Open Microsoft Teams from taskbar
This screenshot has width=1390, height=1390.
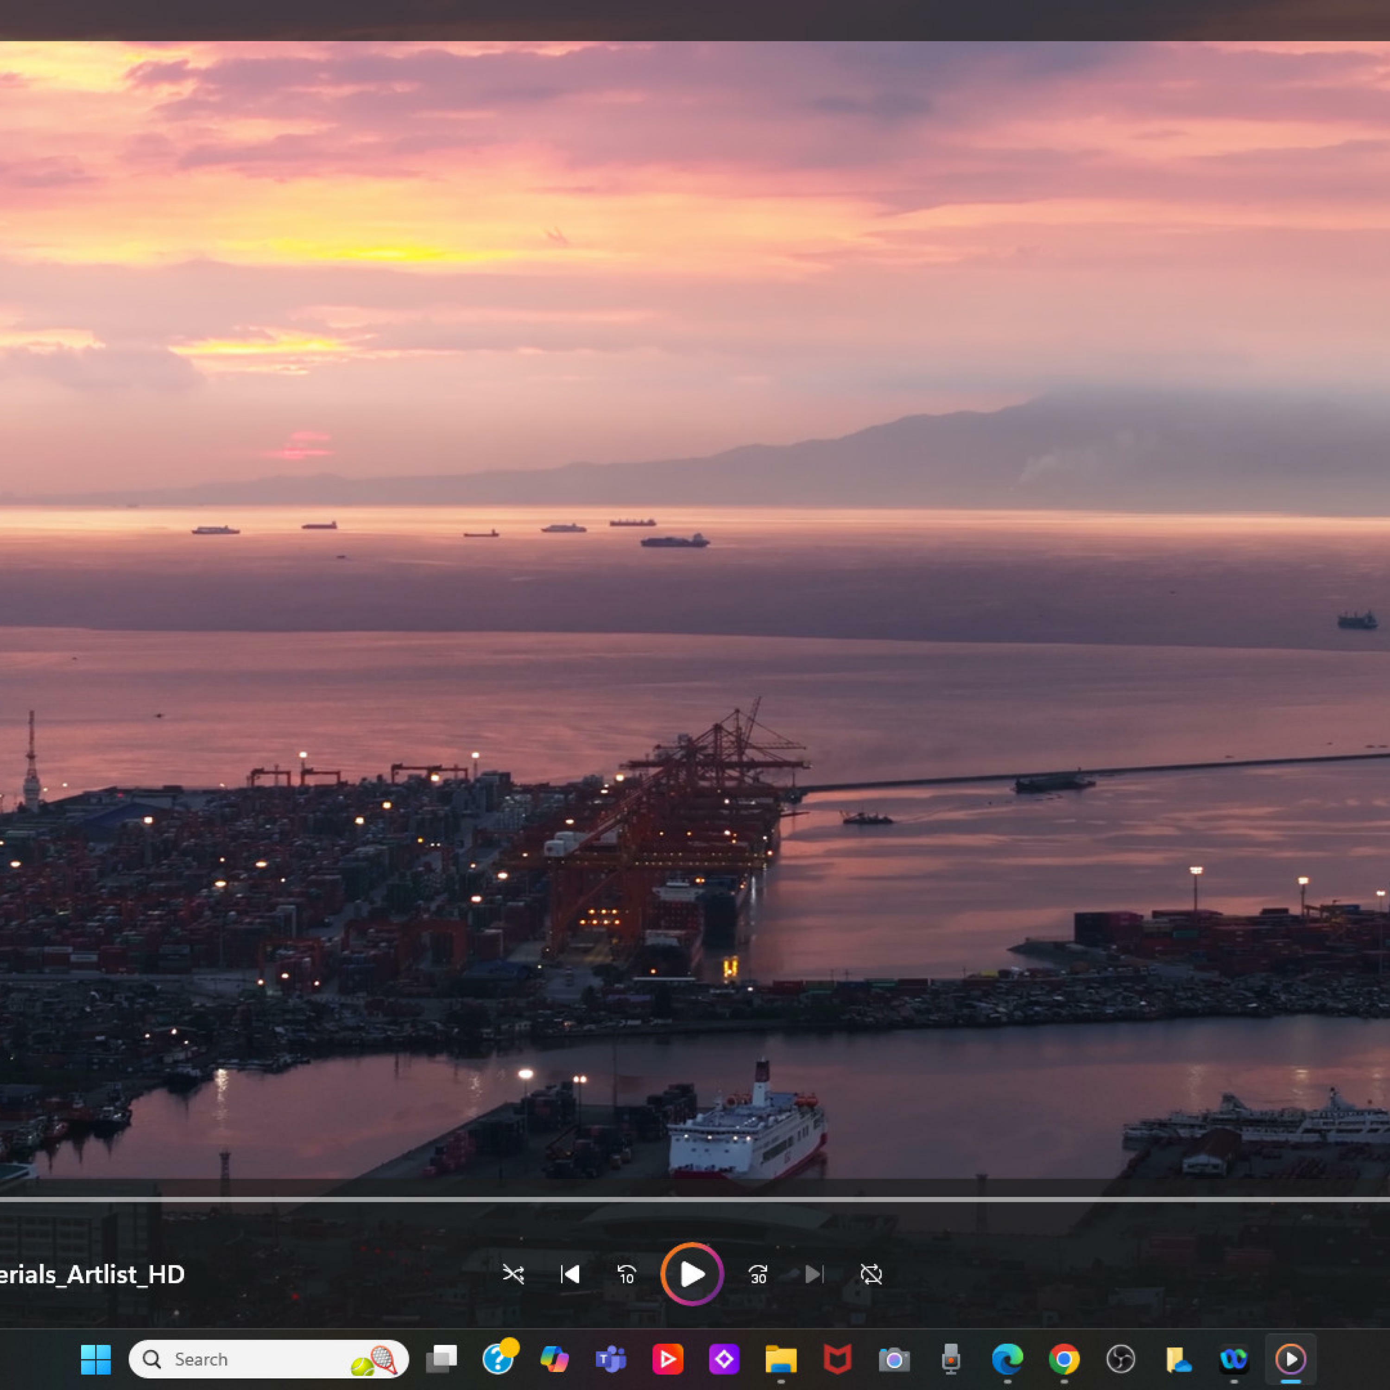(x=611, y=1359)
